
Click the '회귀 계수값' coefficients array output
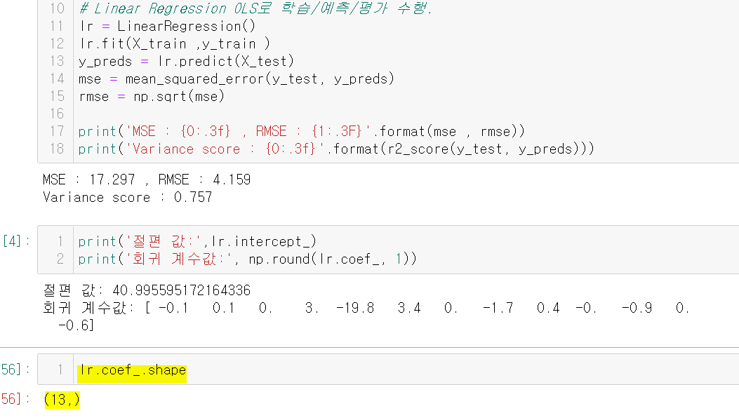click(x=365, y=308)
